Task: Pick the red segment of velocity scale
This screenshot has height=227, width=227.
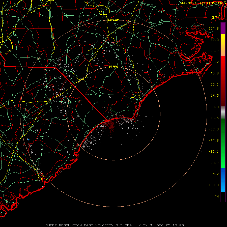Action: 223,81
